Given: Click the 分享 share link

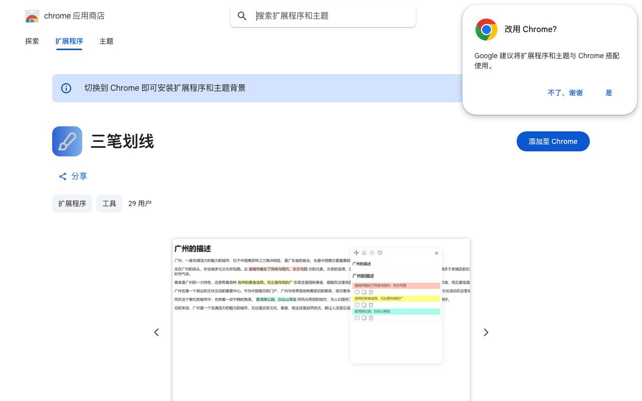Looking at the screenshot, I should pyautogui.click(x=73, y=176).
